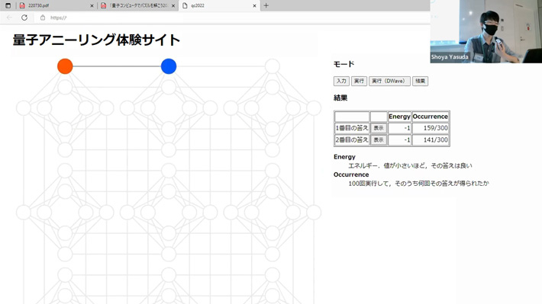The height and width of the screenshot is (304, 542).
Task: Select the Occurrence column header
Action: pos(431,117)
